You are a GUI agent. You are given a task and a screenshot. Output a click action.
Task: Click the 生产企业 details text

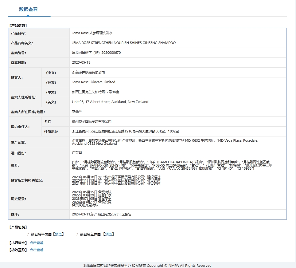pyautogui.click(x=165, y=142)
